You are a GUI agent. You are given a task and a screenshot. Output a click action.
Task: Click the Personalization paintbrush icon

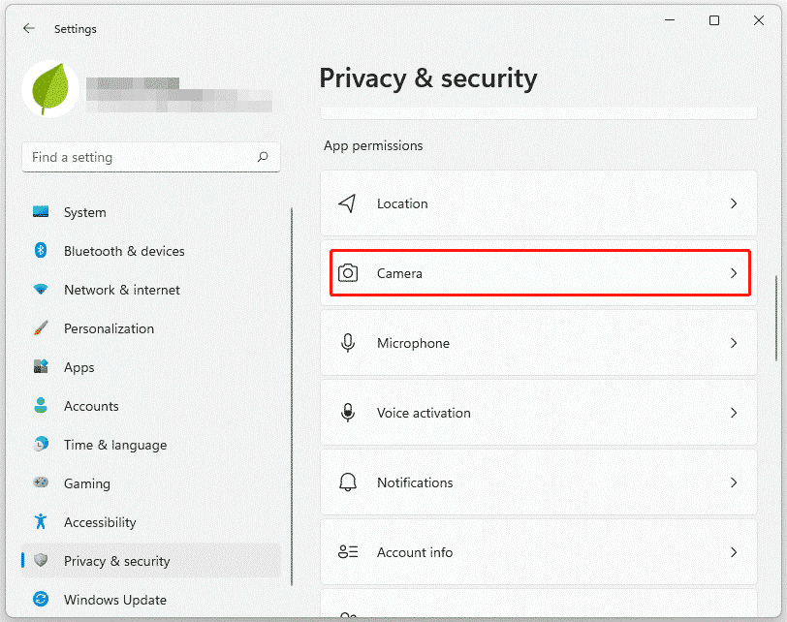click(41, 328)
